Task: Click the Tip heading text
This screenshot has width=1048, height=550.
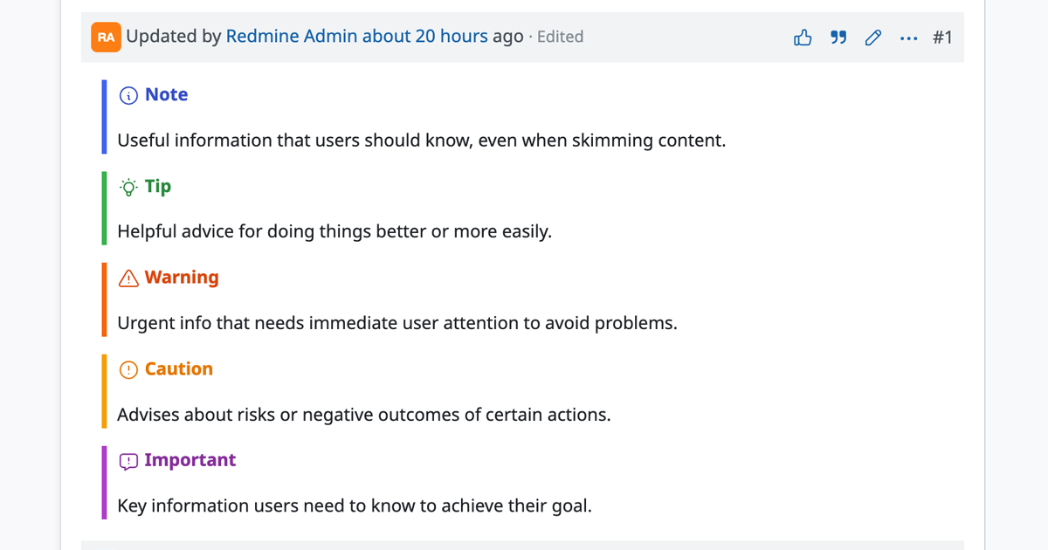Action: pyautogui.click(x=158, y=186)
